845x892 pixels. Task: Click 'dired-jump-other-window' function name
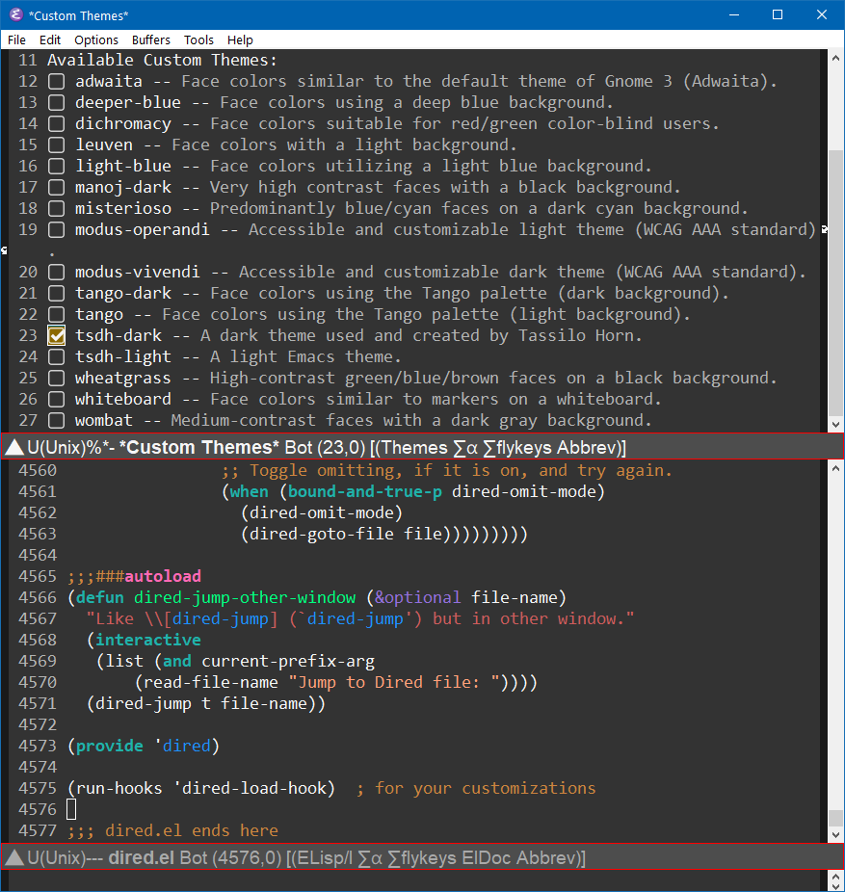tap(245, 598)
